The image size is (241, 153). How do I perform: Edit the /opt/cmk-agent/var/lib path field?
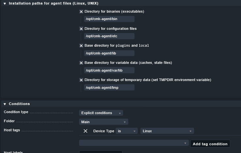pyautogui.click(x=109, y=70)
